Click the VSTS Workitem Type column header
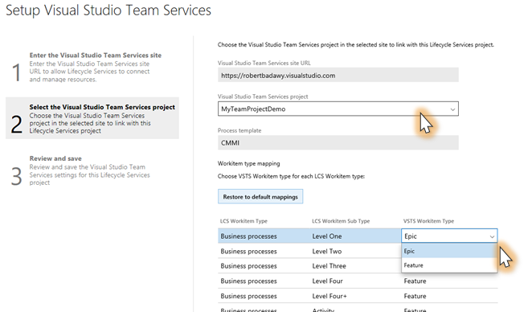 coord(428,221)
